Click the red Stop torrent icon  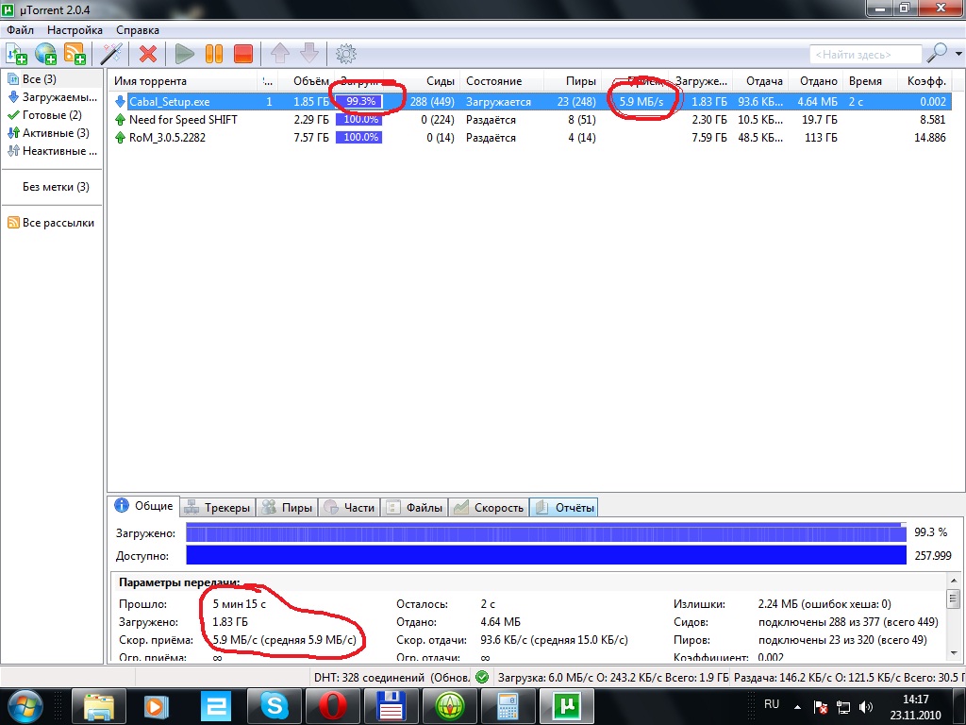click(x=243, y=54)
